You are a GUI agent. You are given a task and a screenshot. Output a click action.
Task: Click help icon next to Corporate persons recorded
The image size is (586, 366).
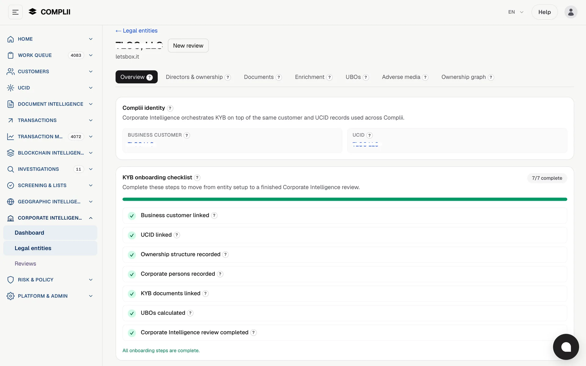click(x=220, y=274)
